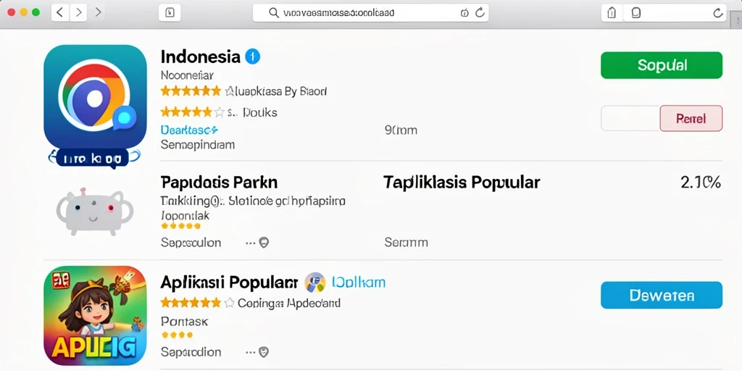Open the sidebar panel toolbar icon
Viewport: 742px width, 371px height.
(x=170, y=13)
